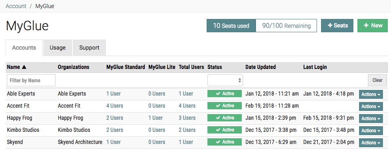Image resolution: width=391 pixels, height=150 pixels.
Task: Open Actions dropdown for Skyend
Action: (x=371, y=143)
